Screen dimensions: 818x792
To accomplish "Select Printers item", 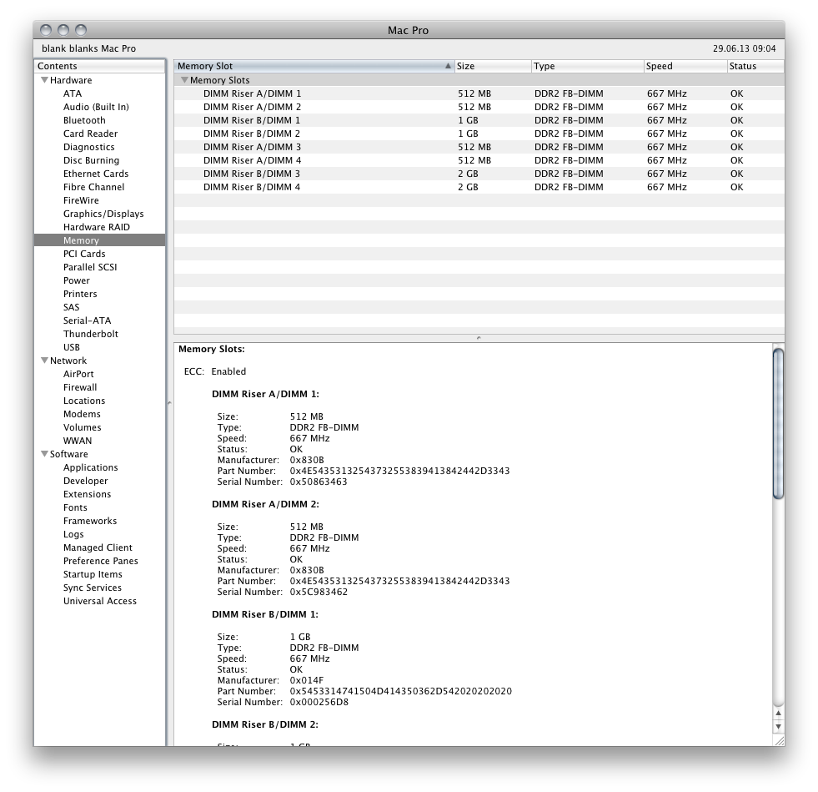I will (x=80, y=294).
